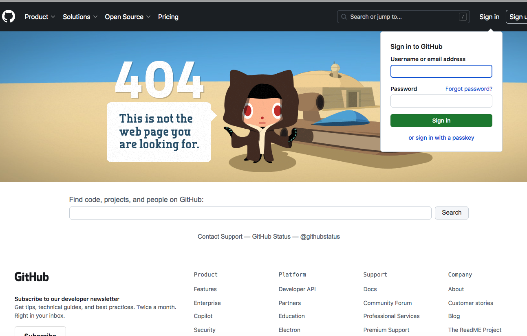The width and height of the screenshot is (527, 336).
Task: Focus the Password field
Action: (441, 101)
